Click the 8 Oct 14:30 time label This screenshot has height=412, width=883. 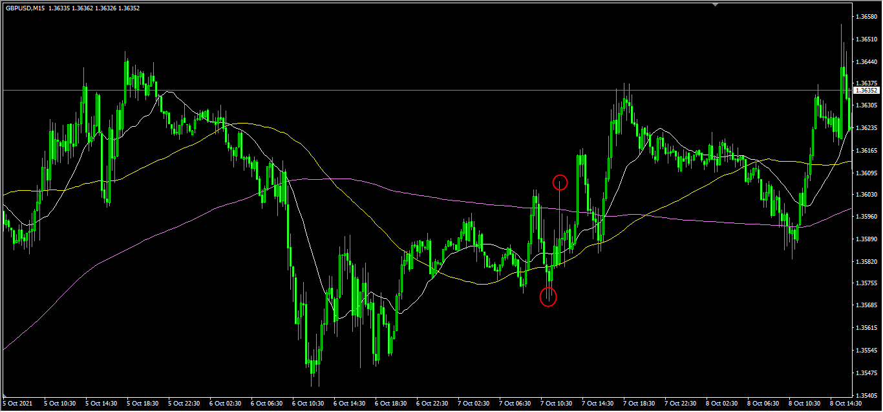pos(846,403)
